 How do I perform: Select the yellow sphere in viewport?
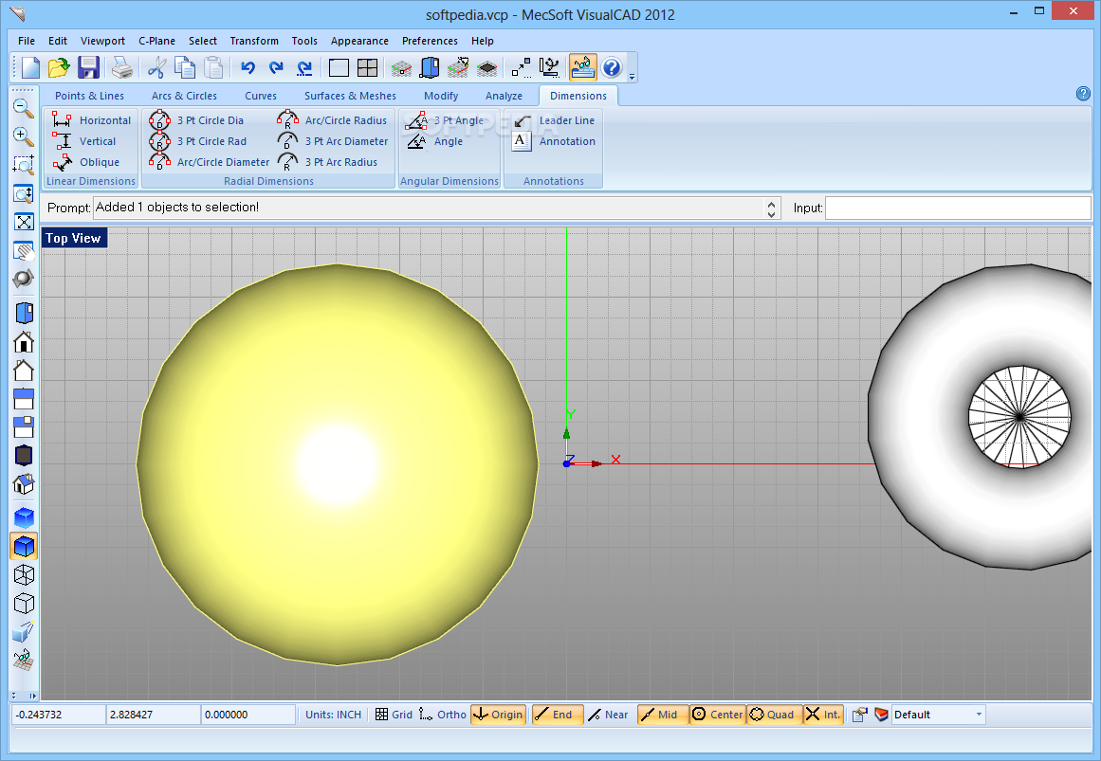tap(338, 464)
